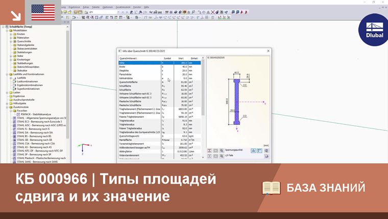Click Knotenlager folder icon in navigator
Screen dimensions: 388x219
[15, 59]
